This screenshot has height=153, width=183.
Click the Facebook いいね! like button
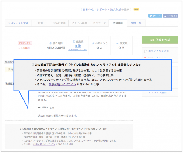coord(171,16)
